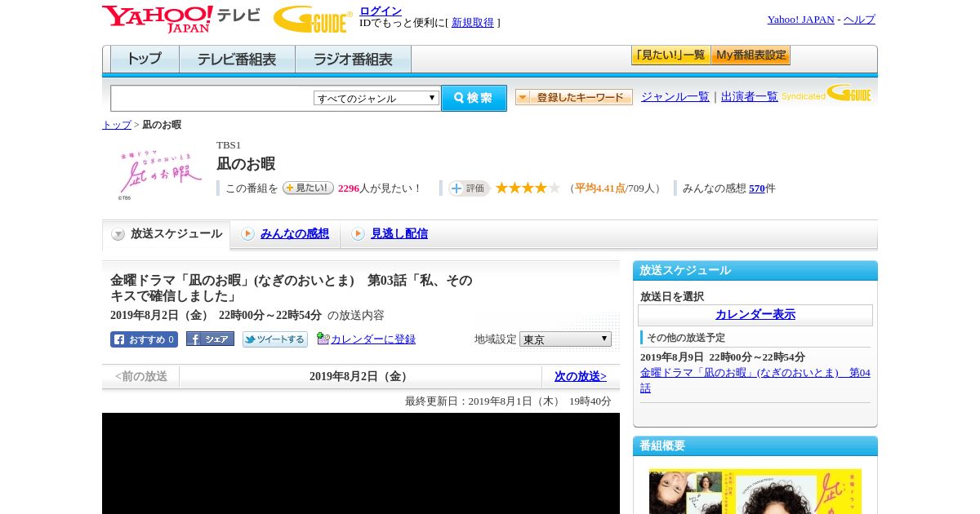Click the G-GUIDE logo in header
Screen dimensions: 980x514
[x=313, y=19]
